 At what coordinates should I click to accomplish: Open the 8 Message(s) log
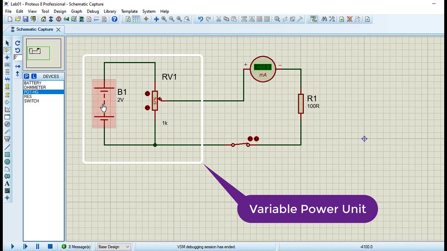(76, 247)
